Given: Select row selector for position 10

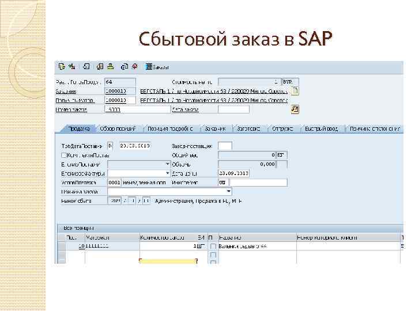Looking at the screenshot, I should [62, 246].
